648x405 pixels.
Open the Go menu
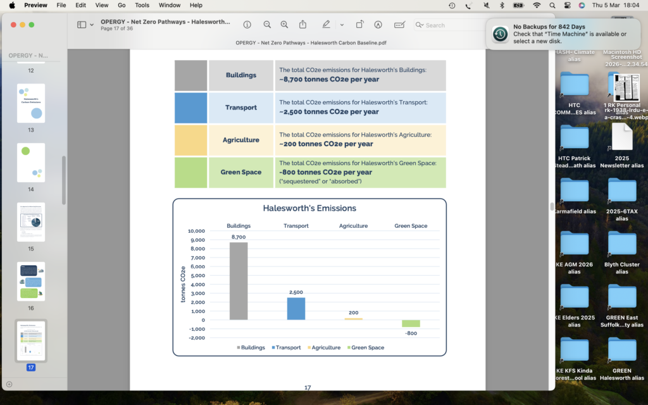pyautogui.click(x=121, y=5)
